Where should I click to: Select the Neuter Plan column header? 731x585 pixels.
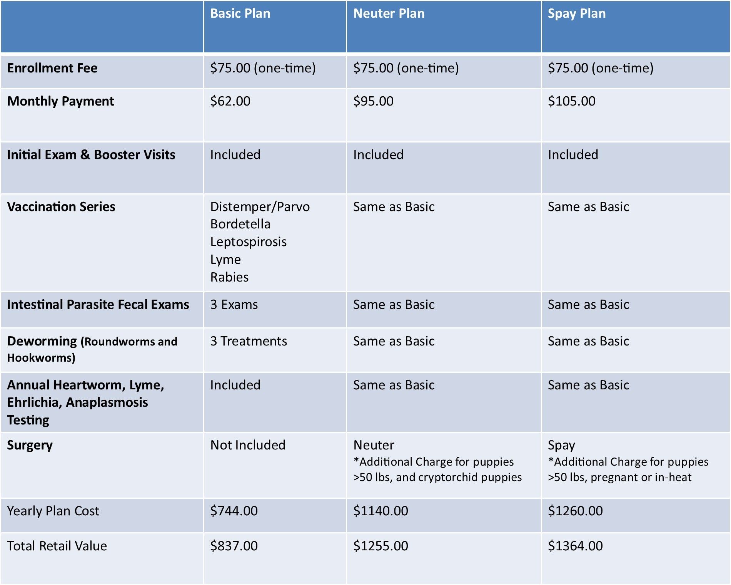[389, 14]
